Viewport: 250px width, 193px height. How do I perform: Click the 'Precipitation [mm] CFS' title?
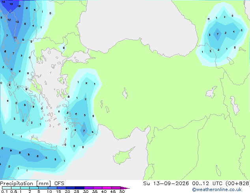(x=32, y=184)
